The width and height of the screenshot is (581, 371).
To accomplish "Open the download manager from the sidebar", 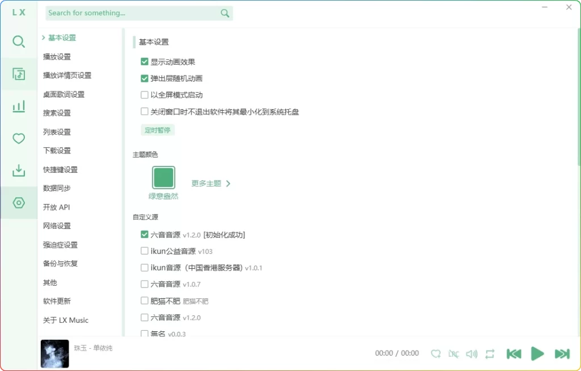I will pyautogui.click(x=19, y=170).
